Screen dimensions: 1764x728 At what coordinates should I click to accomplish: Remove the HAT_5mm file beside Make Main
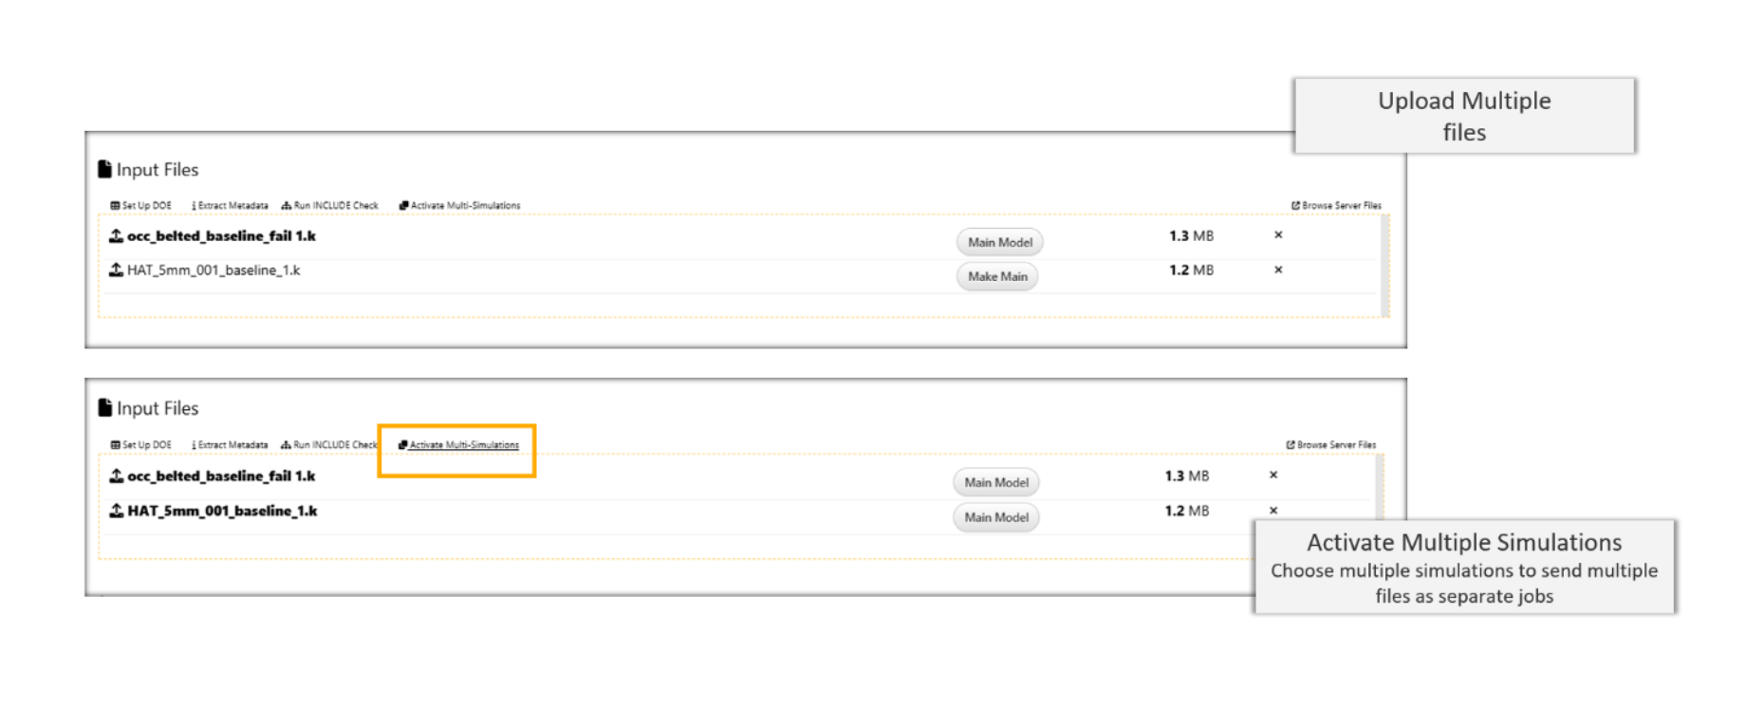1278,271
